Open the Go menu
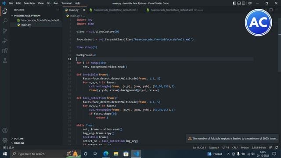281x158 pixels. coord(48,3)
